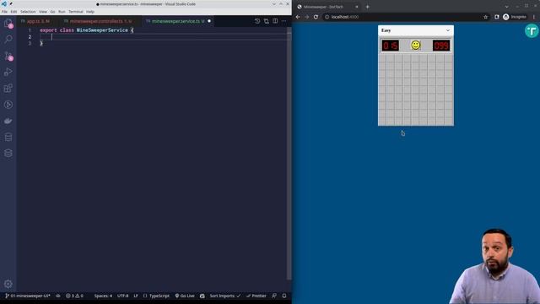540x304 pixels.
Task: Click the MineSweeperService class name text
Action: coord(102,30)
